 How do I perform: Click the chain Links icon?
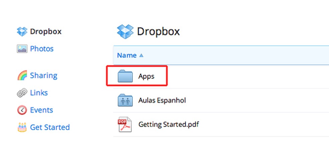[22, 93]
